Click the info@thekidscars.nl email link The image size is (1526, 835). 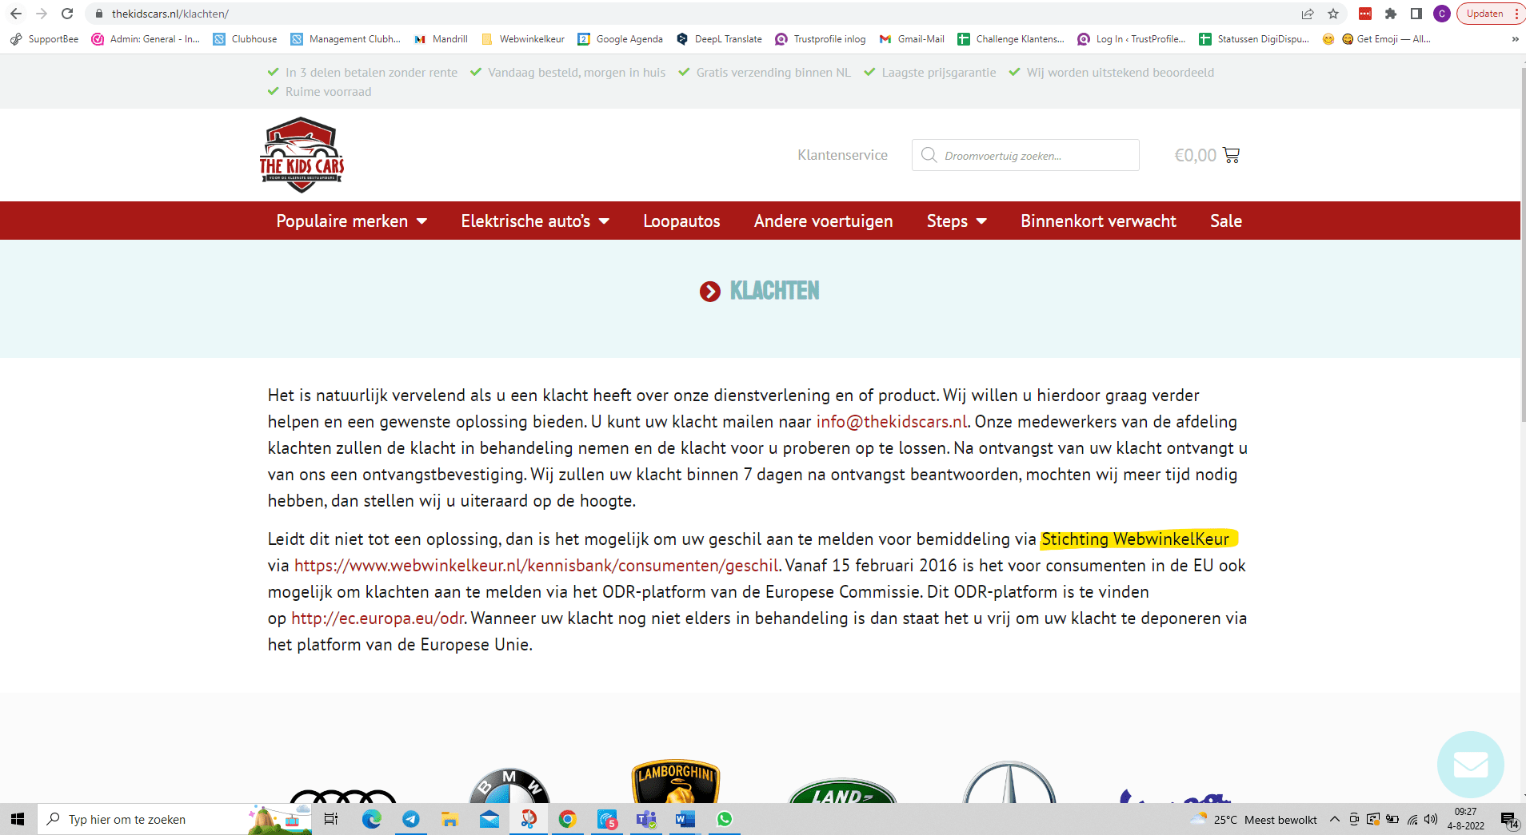[891, 422]
